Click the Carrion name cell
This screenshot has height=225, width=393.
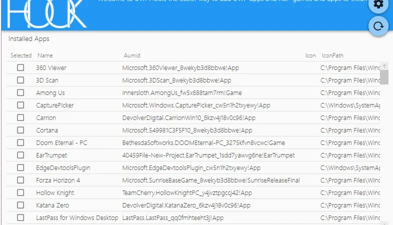(46, 118)
